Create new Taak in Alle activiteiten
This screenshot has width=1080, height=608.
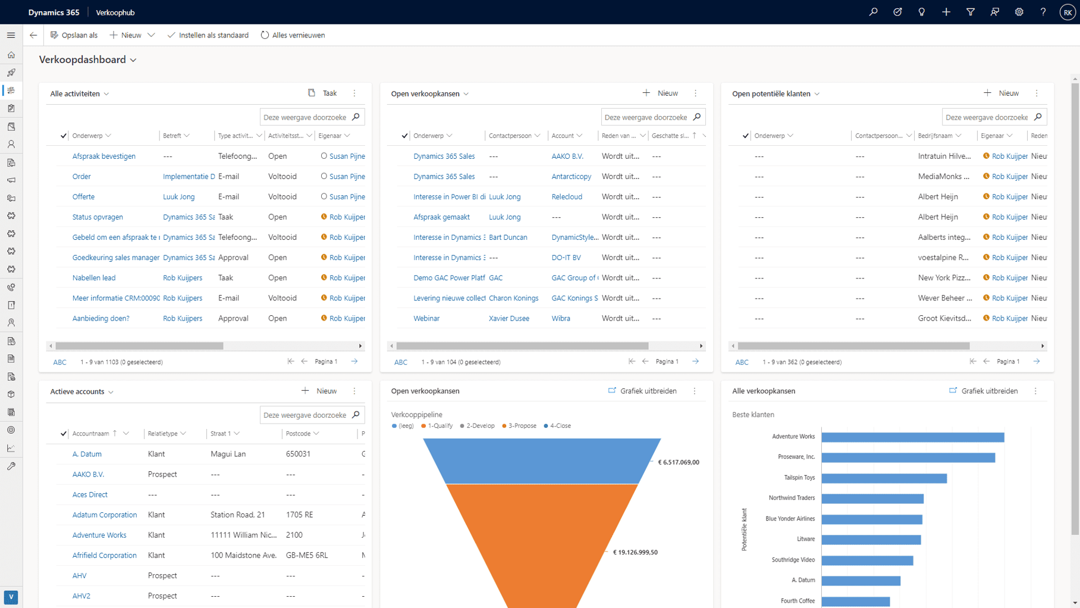coord(322,93)
